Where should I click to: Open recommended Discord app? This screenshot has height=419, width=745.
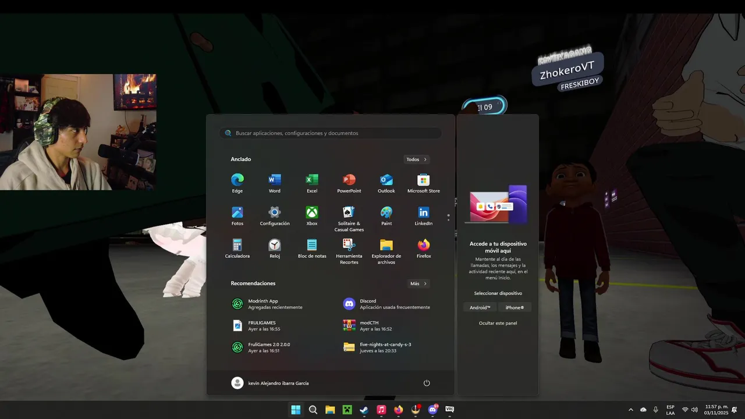(386, 304)
